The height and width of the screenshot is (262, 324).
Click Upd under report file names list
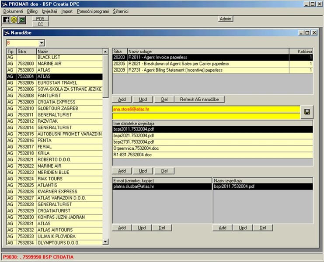click(143, 171)
